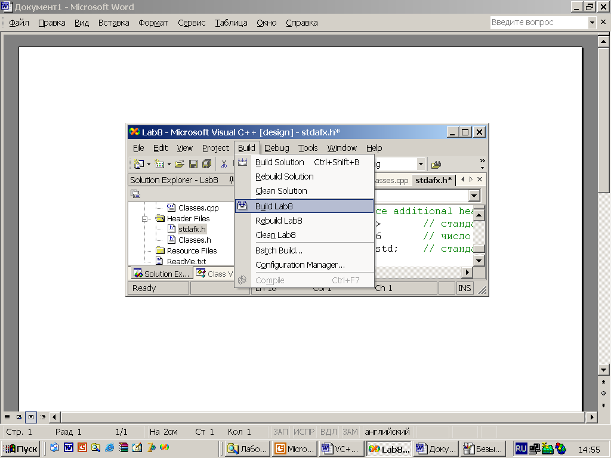Choose Batch Build menu entry
611x458 pixels.
pos(304,250)
